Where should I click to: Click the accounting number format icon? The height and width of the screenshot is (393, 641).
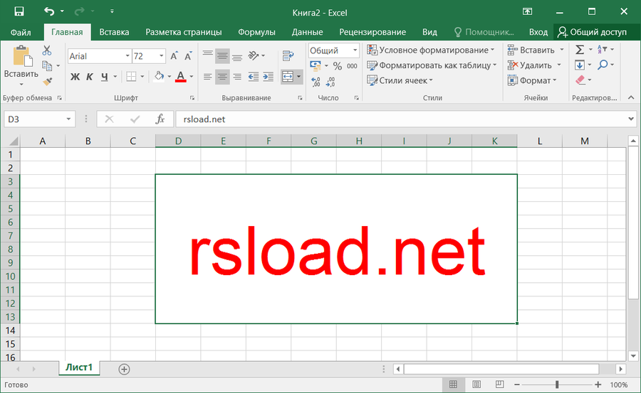pyautogui.click(x=316, y=65)
